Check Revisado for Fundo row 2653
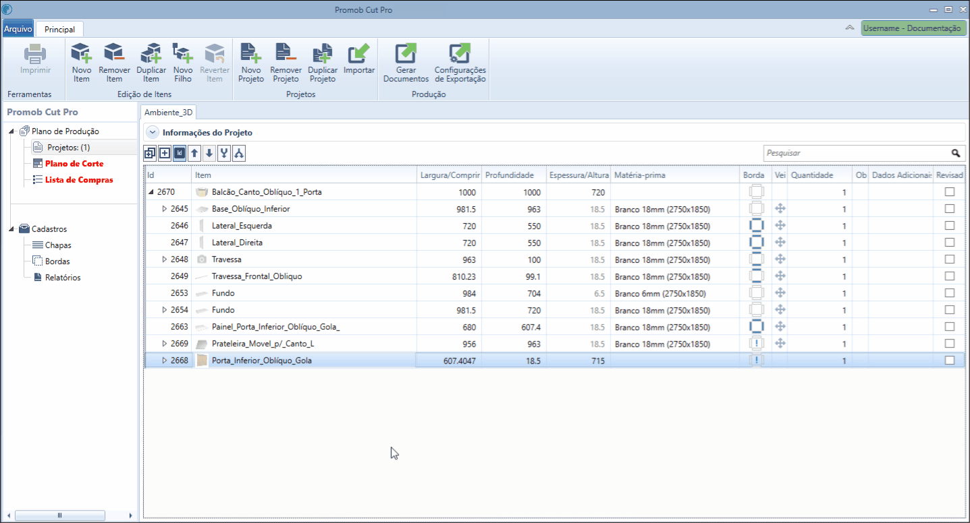 point(950,293)
